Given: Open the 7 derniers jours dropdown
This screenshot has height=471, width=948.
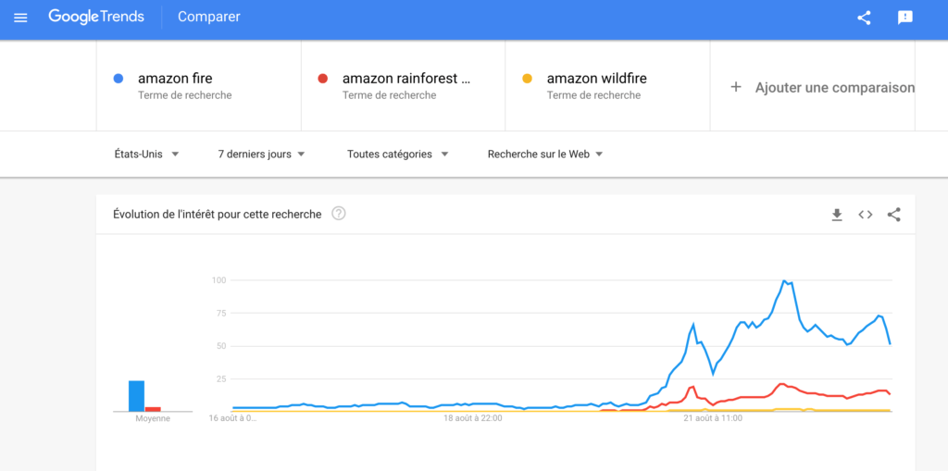Looking at the screenshot, I should coord(261,155).
